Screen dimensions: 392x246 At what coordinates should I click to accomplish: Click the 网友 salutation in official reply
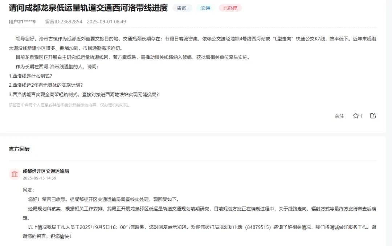[28, 190]
